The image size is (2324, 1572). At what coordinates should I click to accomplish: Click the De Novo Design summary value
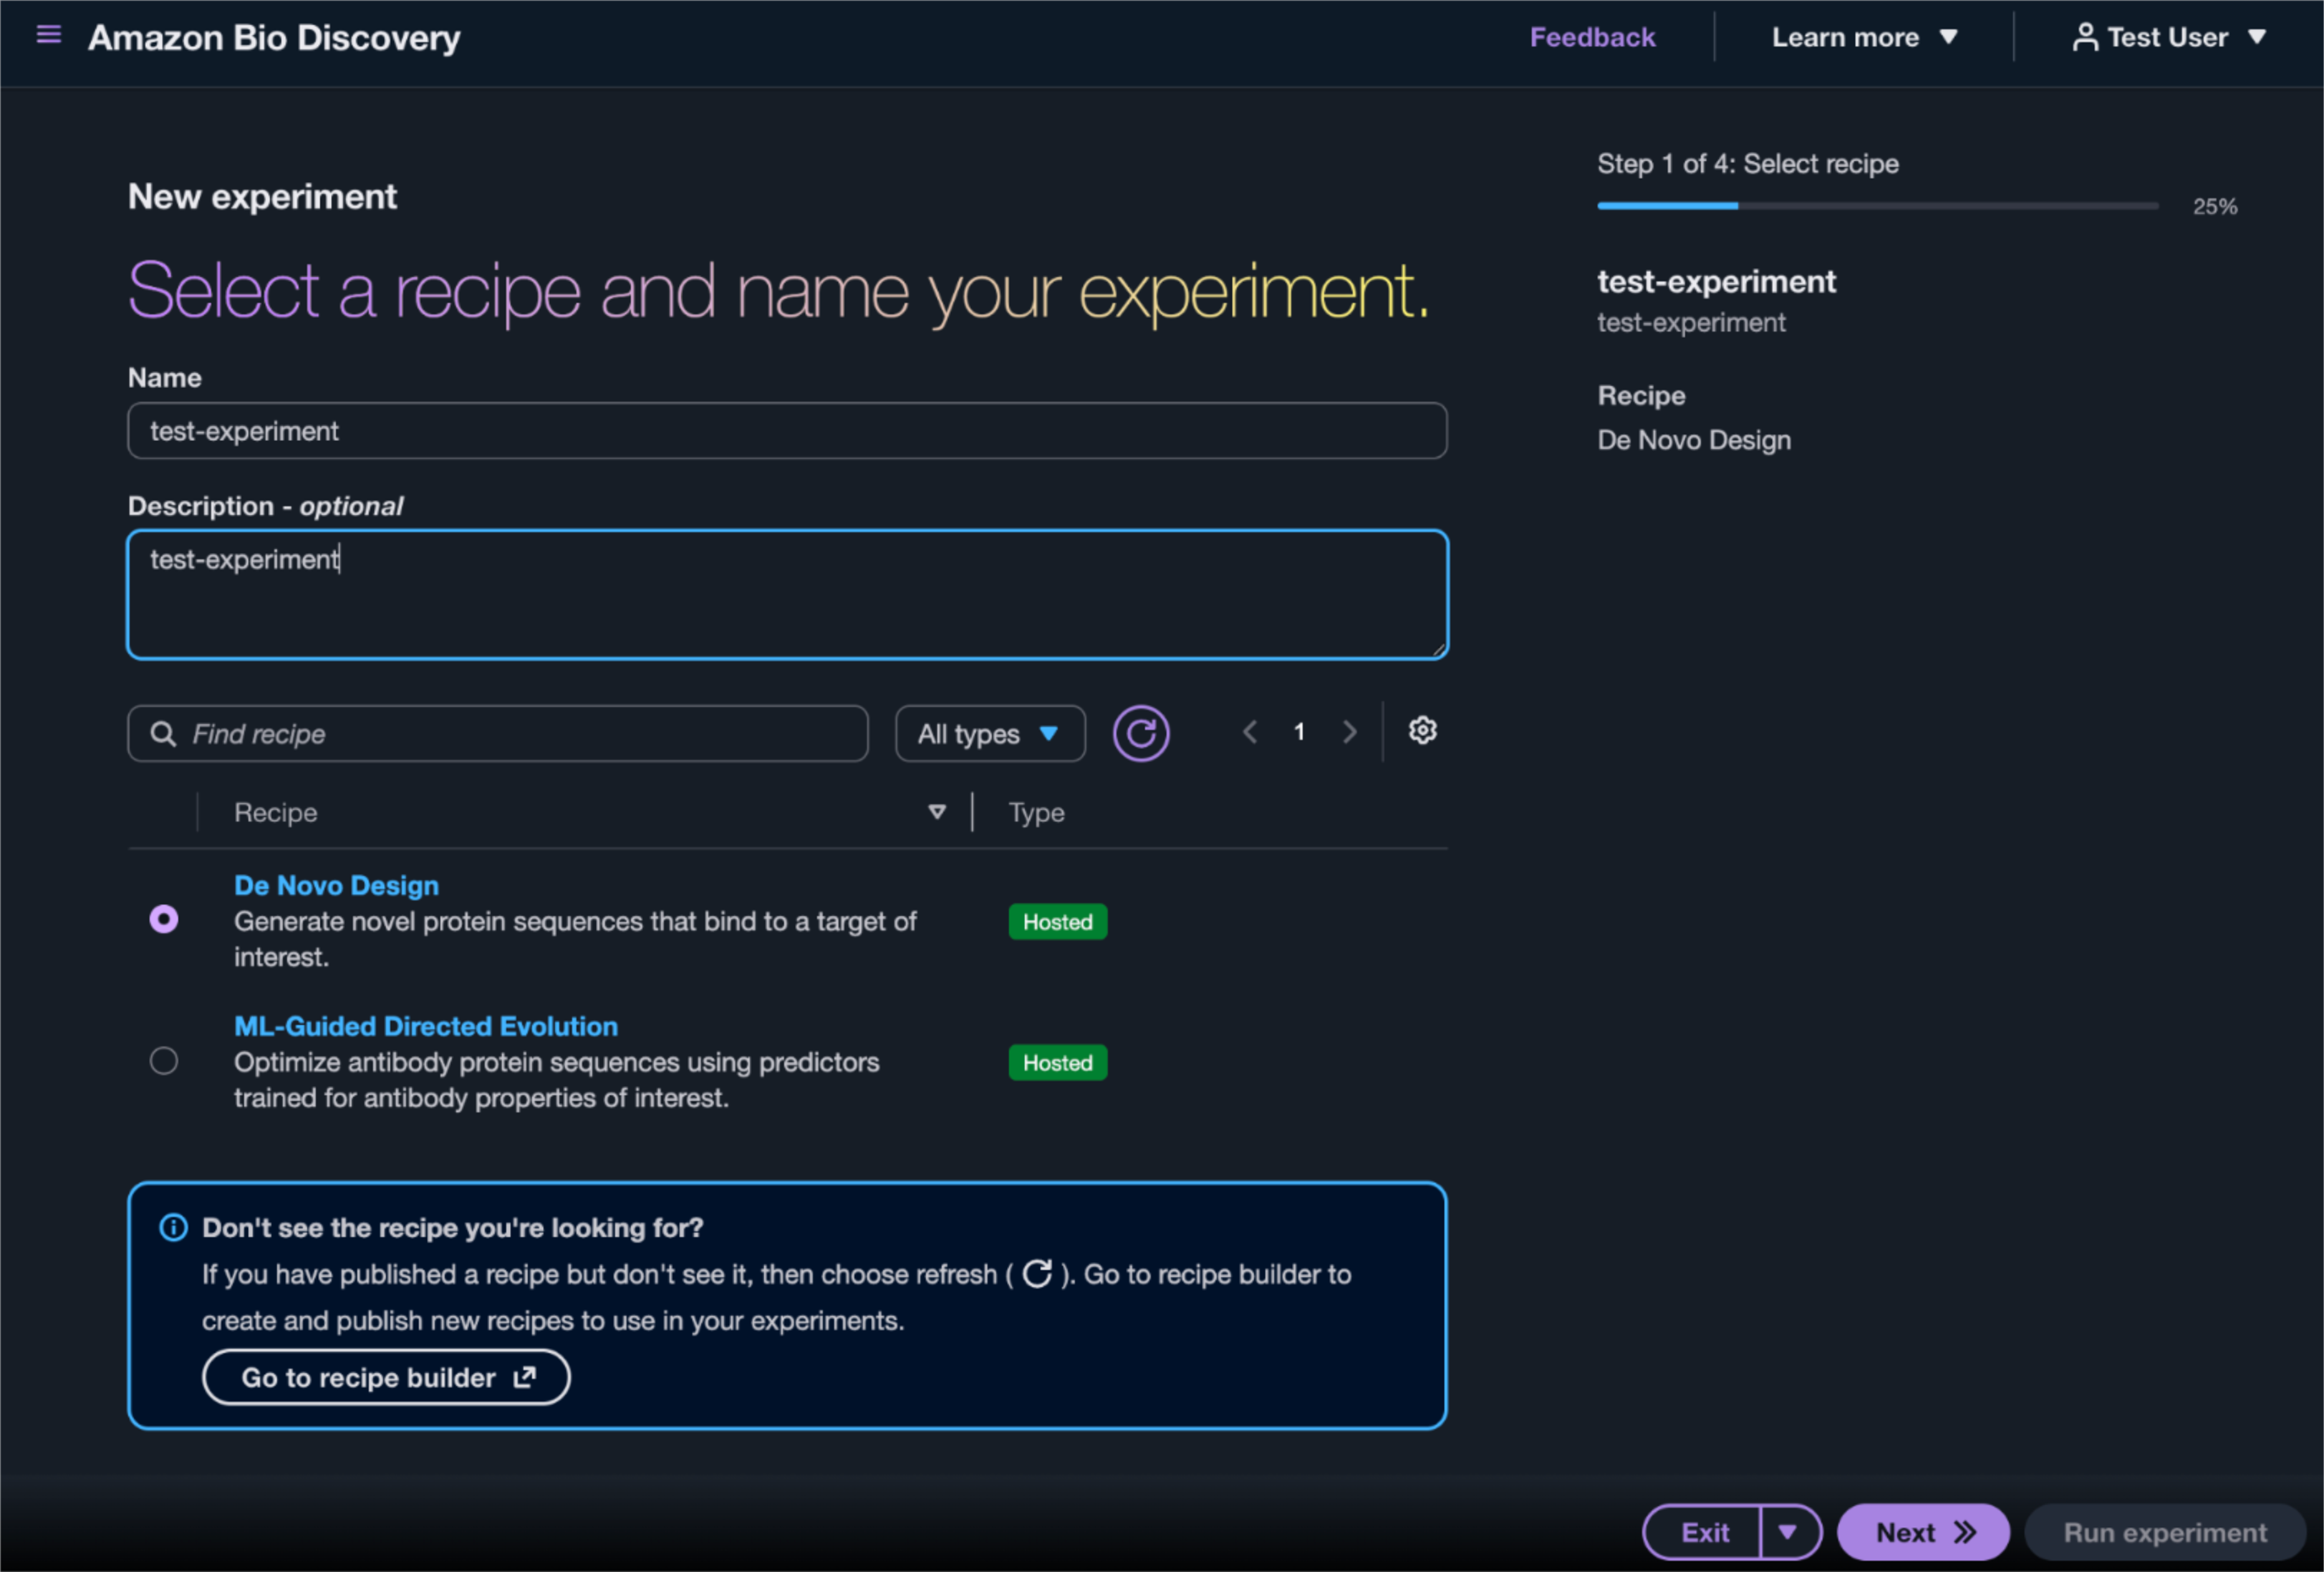(1694, 440)
